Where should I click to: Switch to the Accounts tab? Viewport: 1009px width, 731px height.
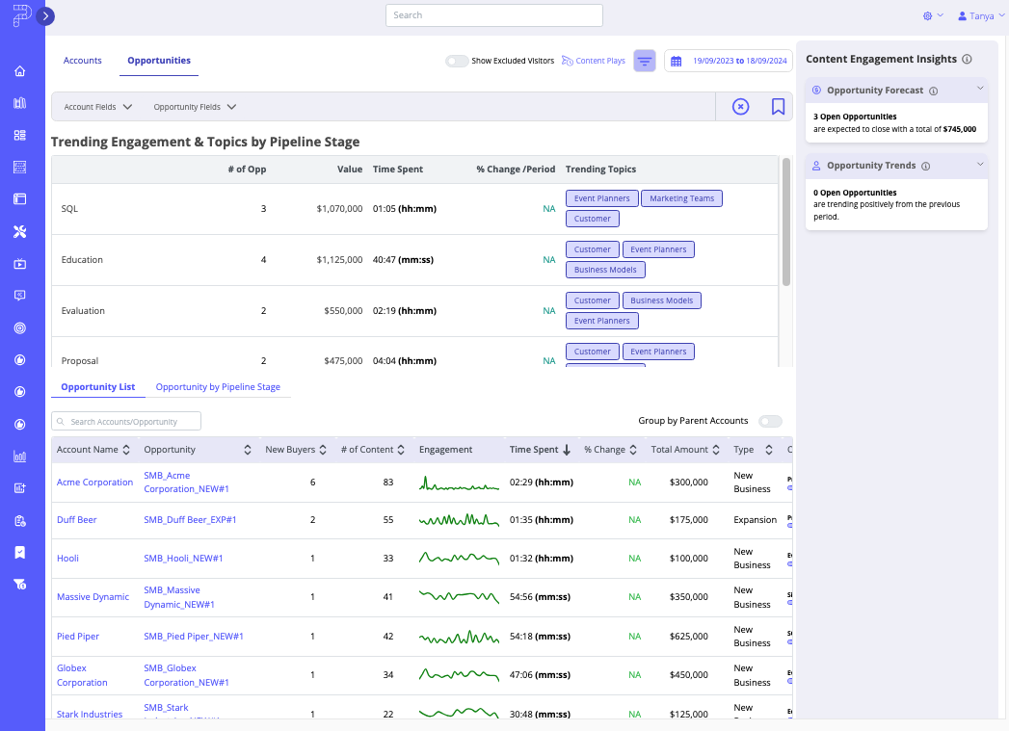83,60
